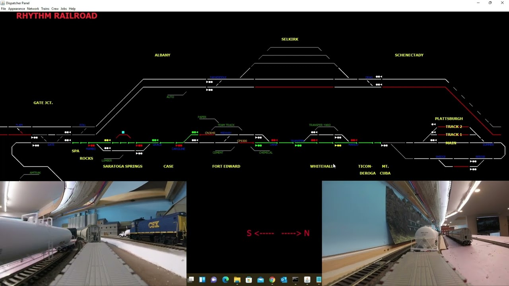This screenshot has height=286, width=509.
Task: Open Outlook from the taskbar
Action: click(x=284, y=280)
